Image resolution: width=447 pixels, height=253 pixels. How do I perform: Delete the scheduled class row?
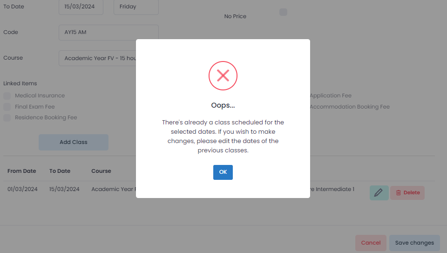pyautogui.click(x=407, y=192)
